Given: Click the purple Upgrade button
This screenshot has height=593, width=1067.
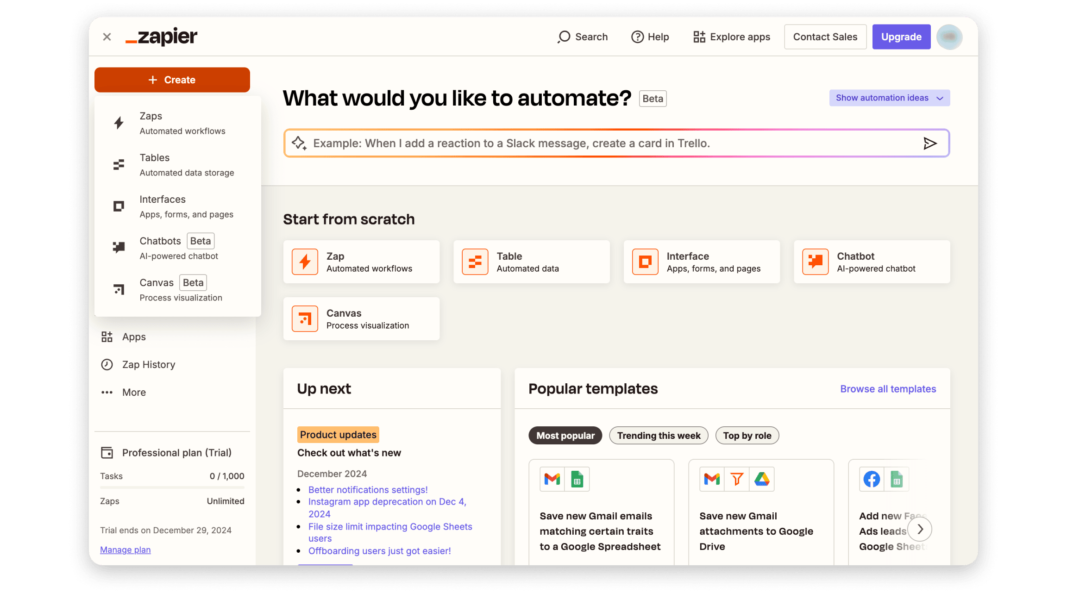Looking at the screenshot, I should click(901, 37).
